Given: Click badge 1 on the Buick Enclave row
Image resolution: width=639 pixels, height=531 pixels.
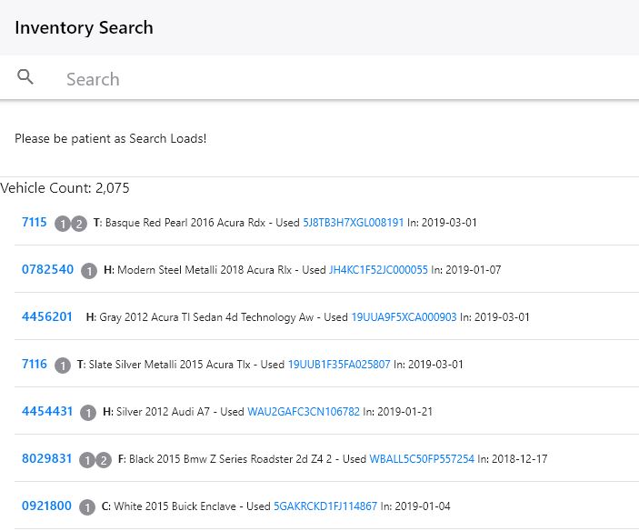Looking at the screenshot, I should pos(86,507).
